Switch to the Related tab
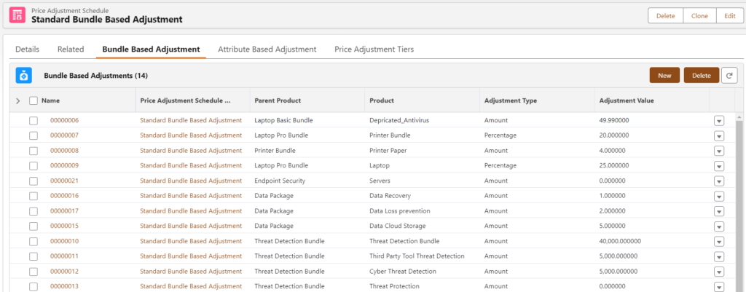Image resolution: width=746 pixels, height=292 pixels. point(71,49)
